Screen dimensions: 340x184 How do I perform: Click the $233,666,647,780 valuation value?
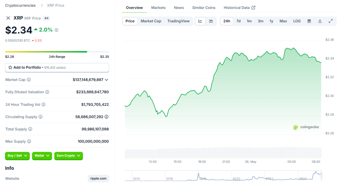pyautogui.click(x=93, y=92)
